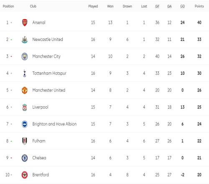Click the Points column header
This screenshot has width=209, height=184.
199,6
